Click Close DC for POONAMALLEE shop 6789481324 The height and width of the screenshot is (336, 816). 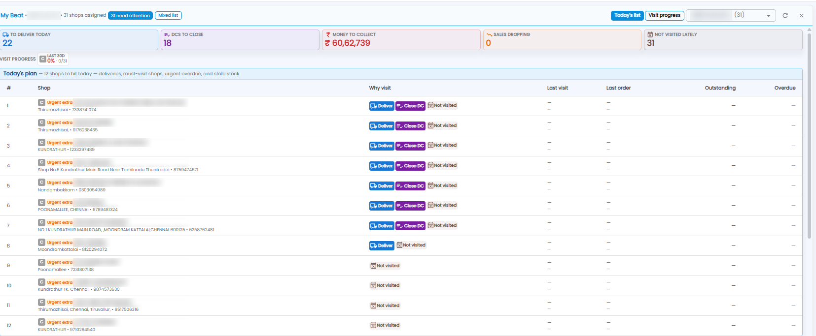[410, 206]
